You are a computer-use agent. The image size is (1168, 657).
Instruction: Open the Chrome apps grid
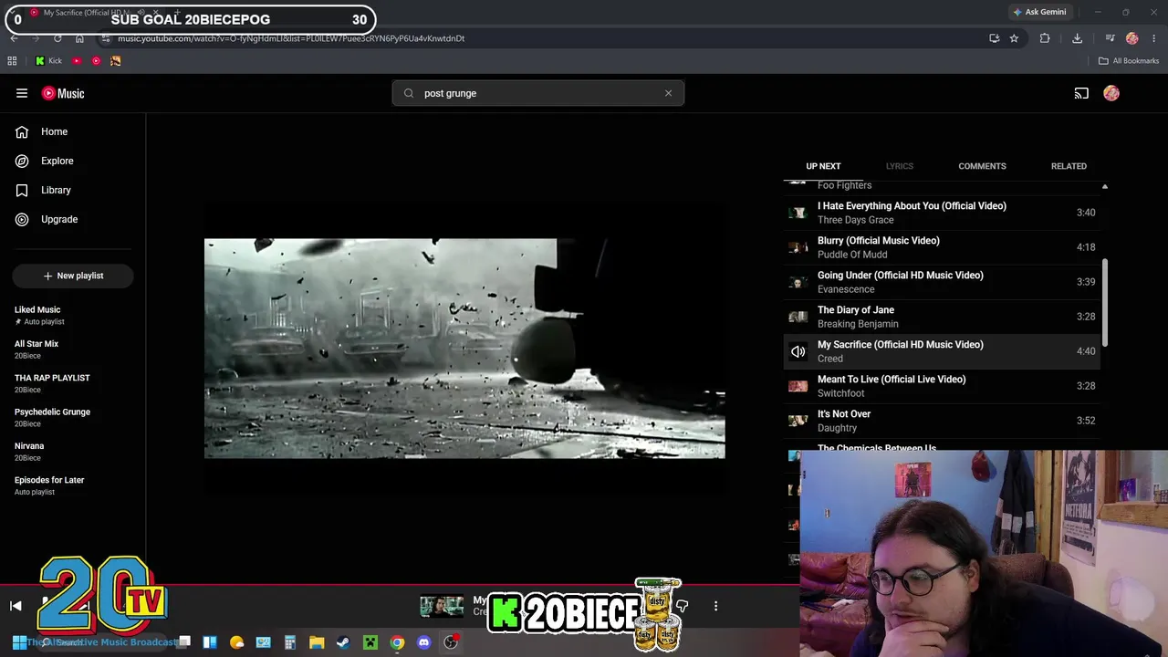tap(12, 61)
